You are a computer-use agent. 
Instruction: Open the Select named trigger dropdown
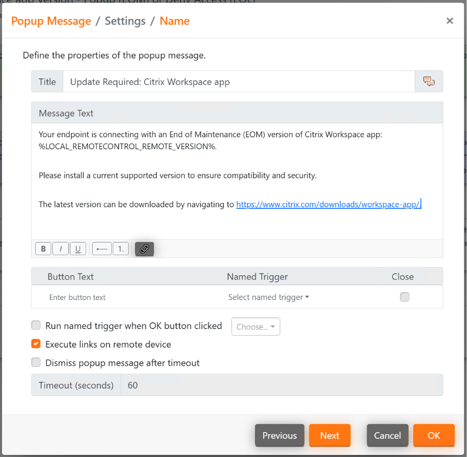(268, 297)
